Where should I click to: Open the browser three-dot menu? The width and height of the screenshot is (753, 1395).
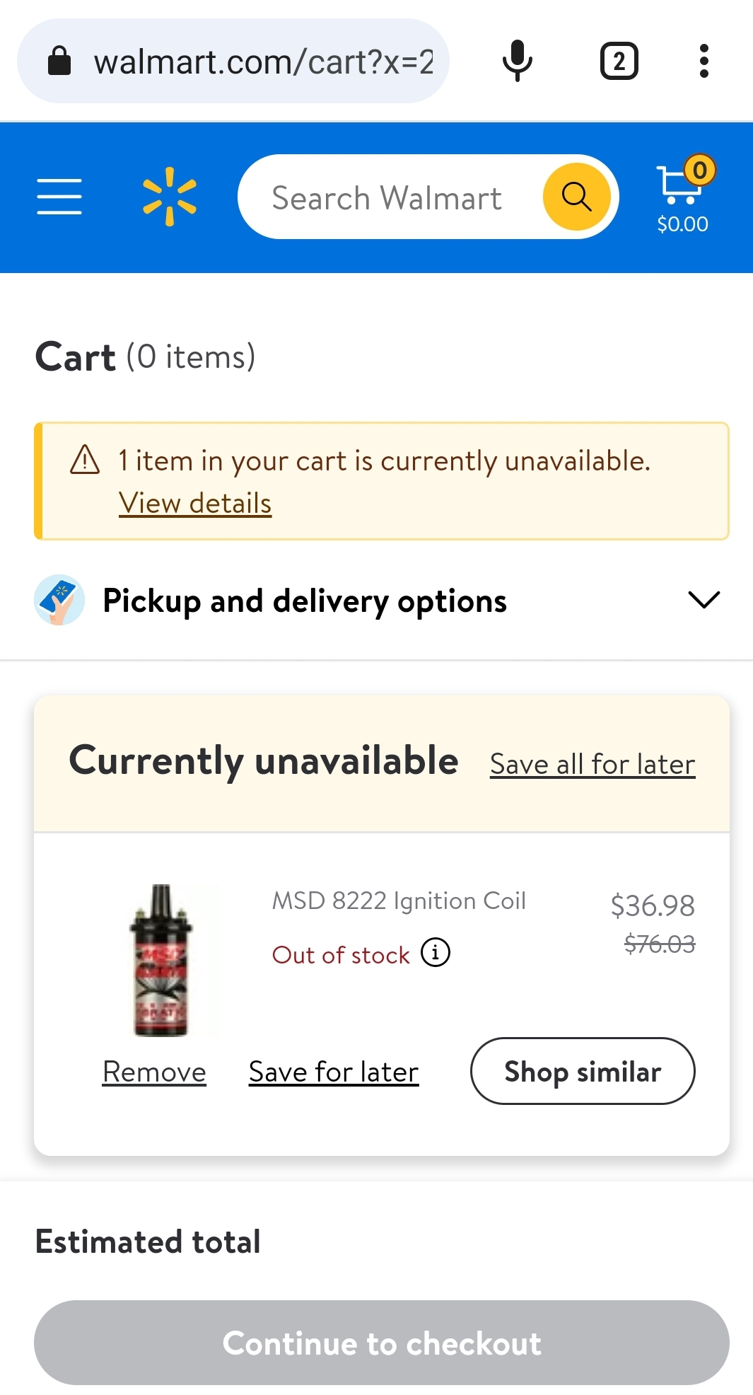coord(704,60)
